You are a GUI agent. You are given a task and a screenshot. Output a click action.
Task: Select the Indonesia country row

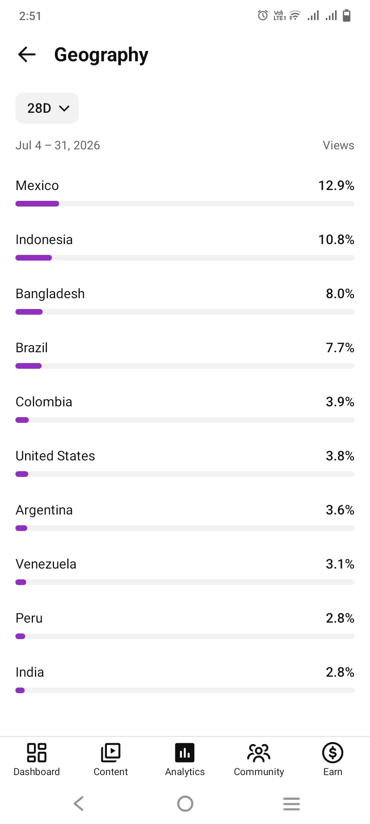185,247
